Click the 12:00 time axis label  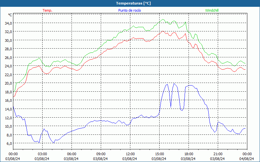[130, 154]
